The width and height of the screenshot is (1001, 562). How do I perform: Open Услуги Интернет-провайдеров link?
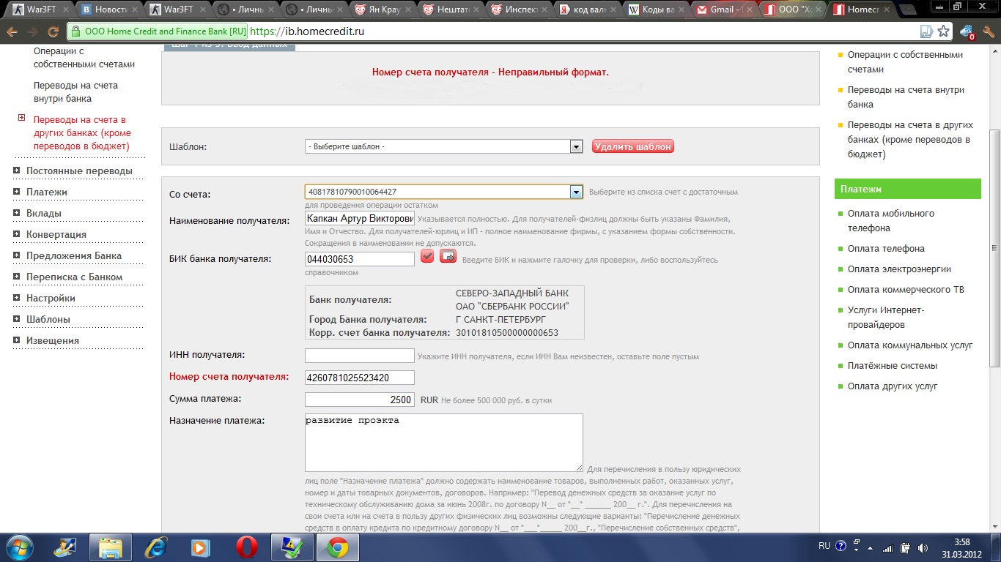pyautogui.click(x=886, y=317)
